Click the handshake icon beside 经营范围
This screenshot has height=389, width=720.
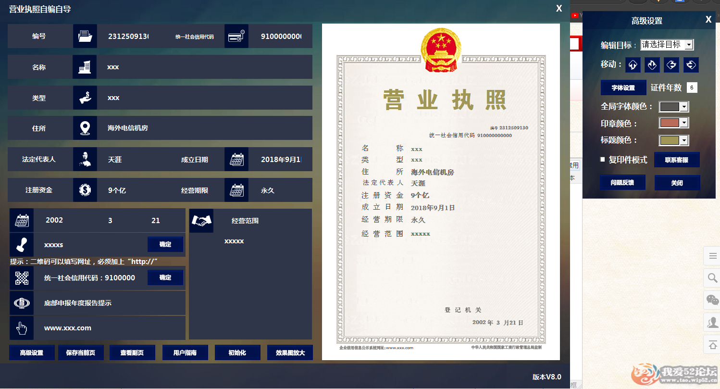[201, 221]
